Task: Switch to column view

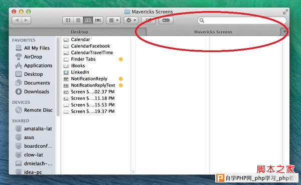Action: pos(88,20)
